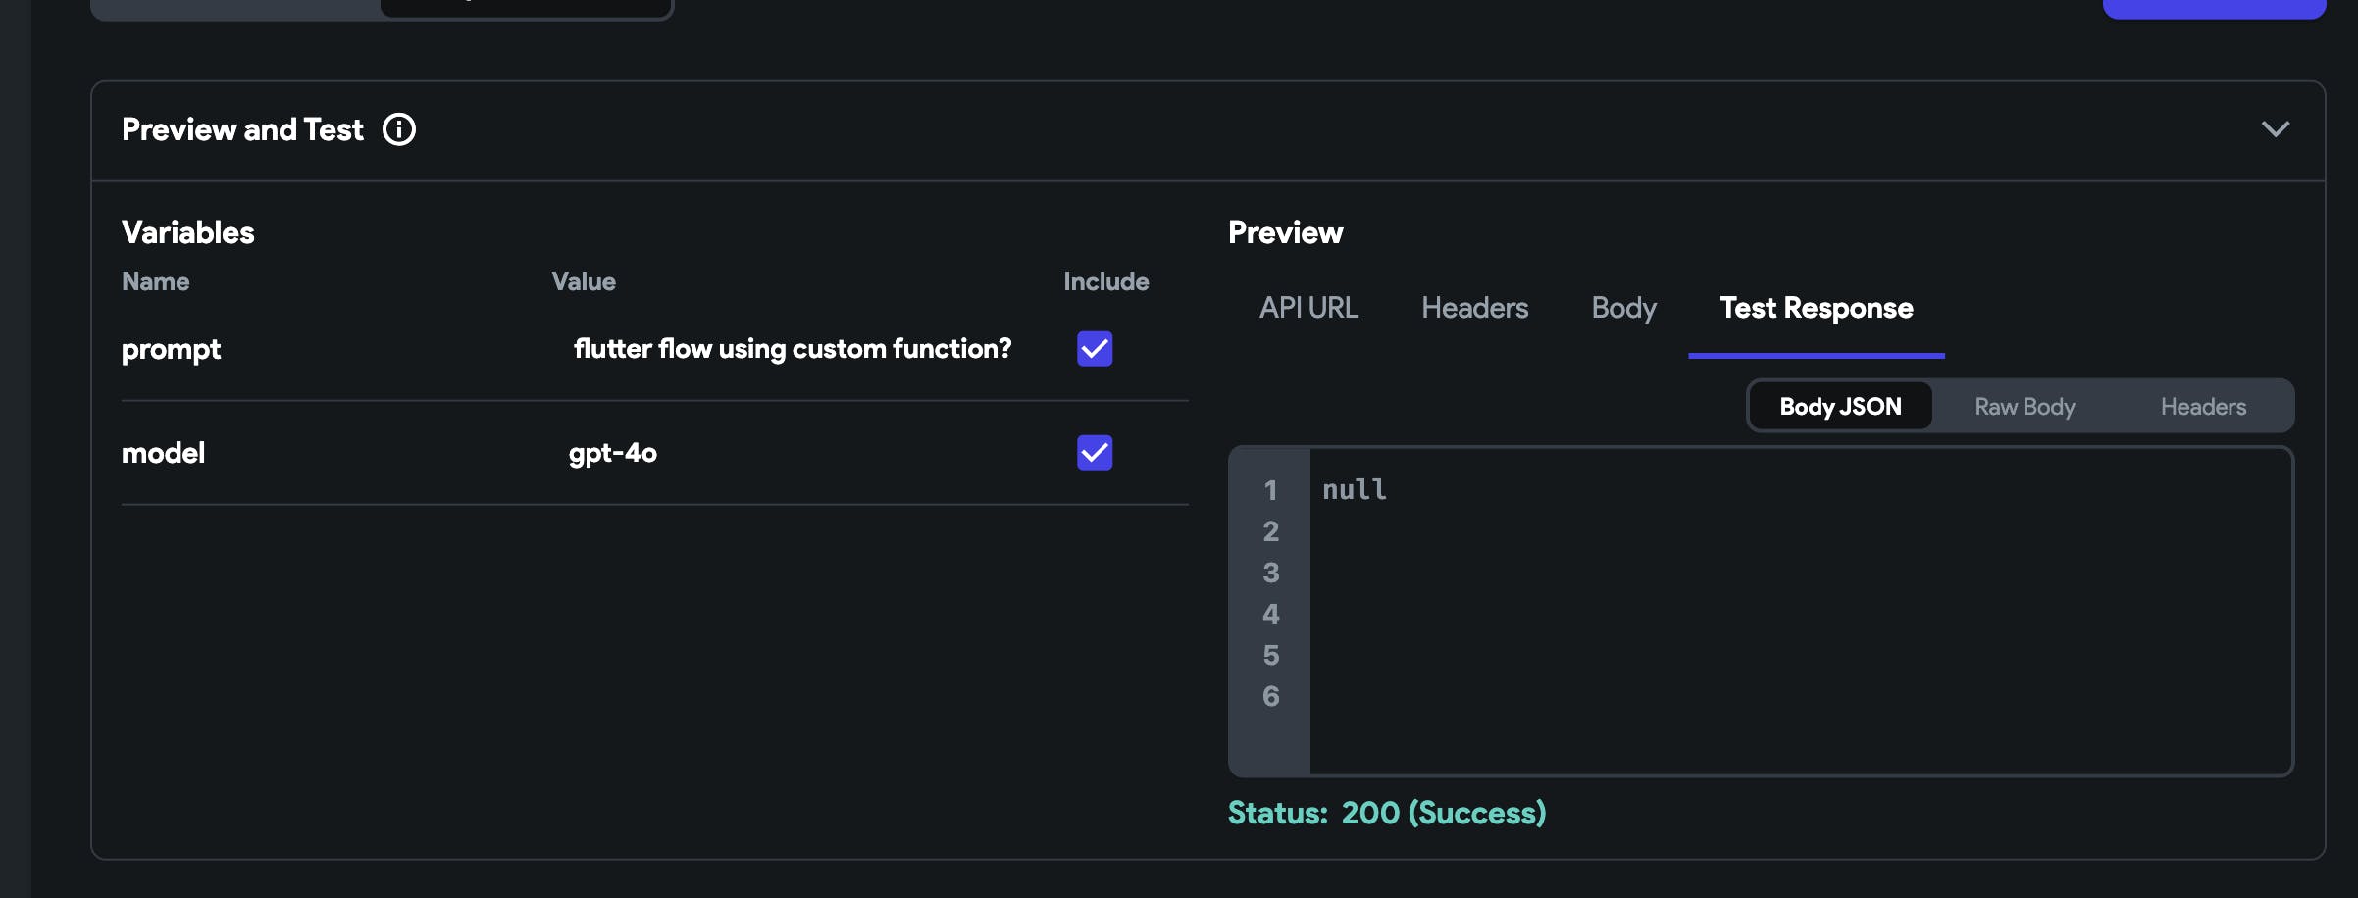Click the model value gpt-4o field
Screen dimensions: 2358x898
coord(613,453)
